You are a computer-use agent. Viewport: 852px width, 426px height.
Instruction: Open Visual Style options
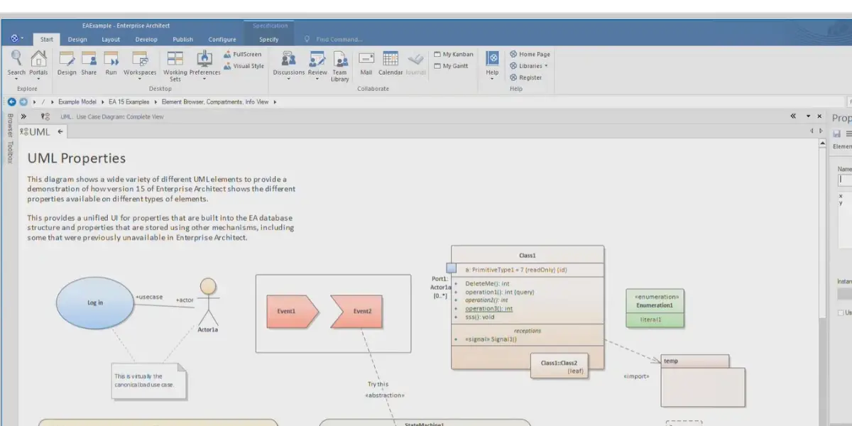coord(244,66)
